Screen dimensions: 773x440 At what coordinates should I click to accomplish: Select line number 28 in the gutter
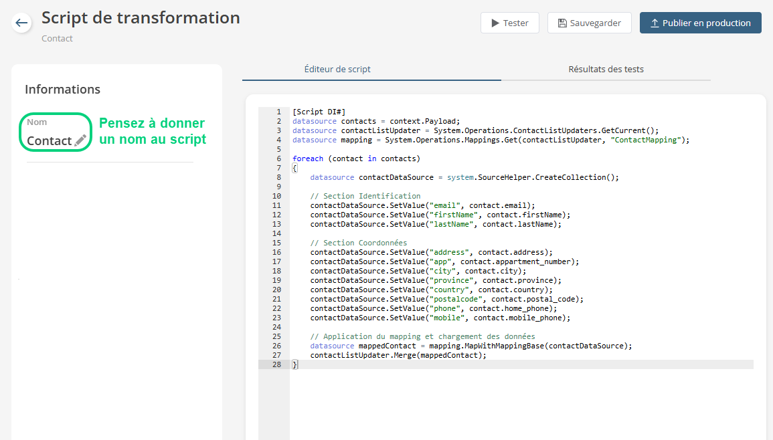276,364
